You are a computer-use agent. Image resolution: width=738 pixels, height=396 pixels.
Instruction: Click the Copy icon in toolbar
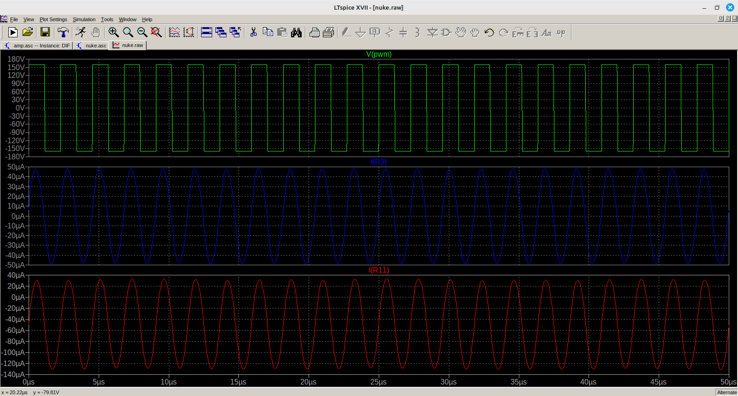(x=268, y=32)
